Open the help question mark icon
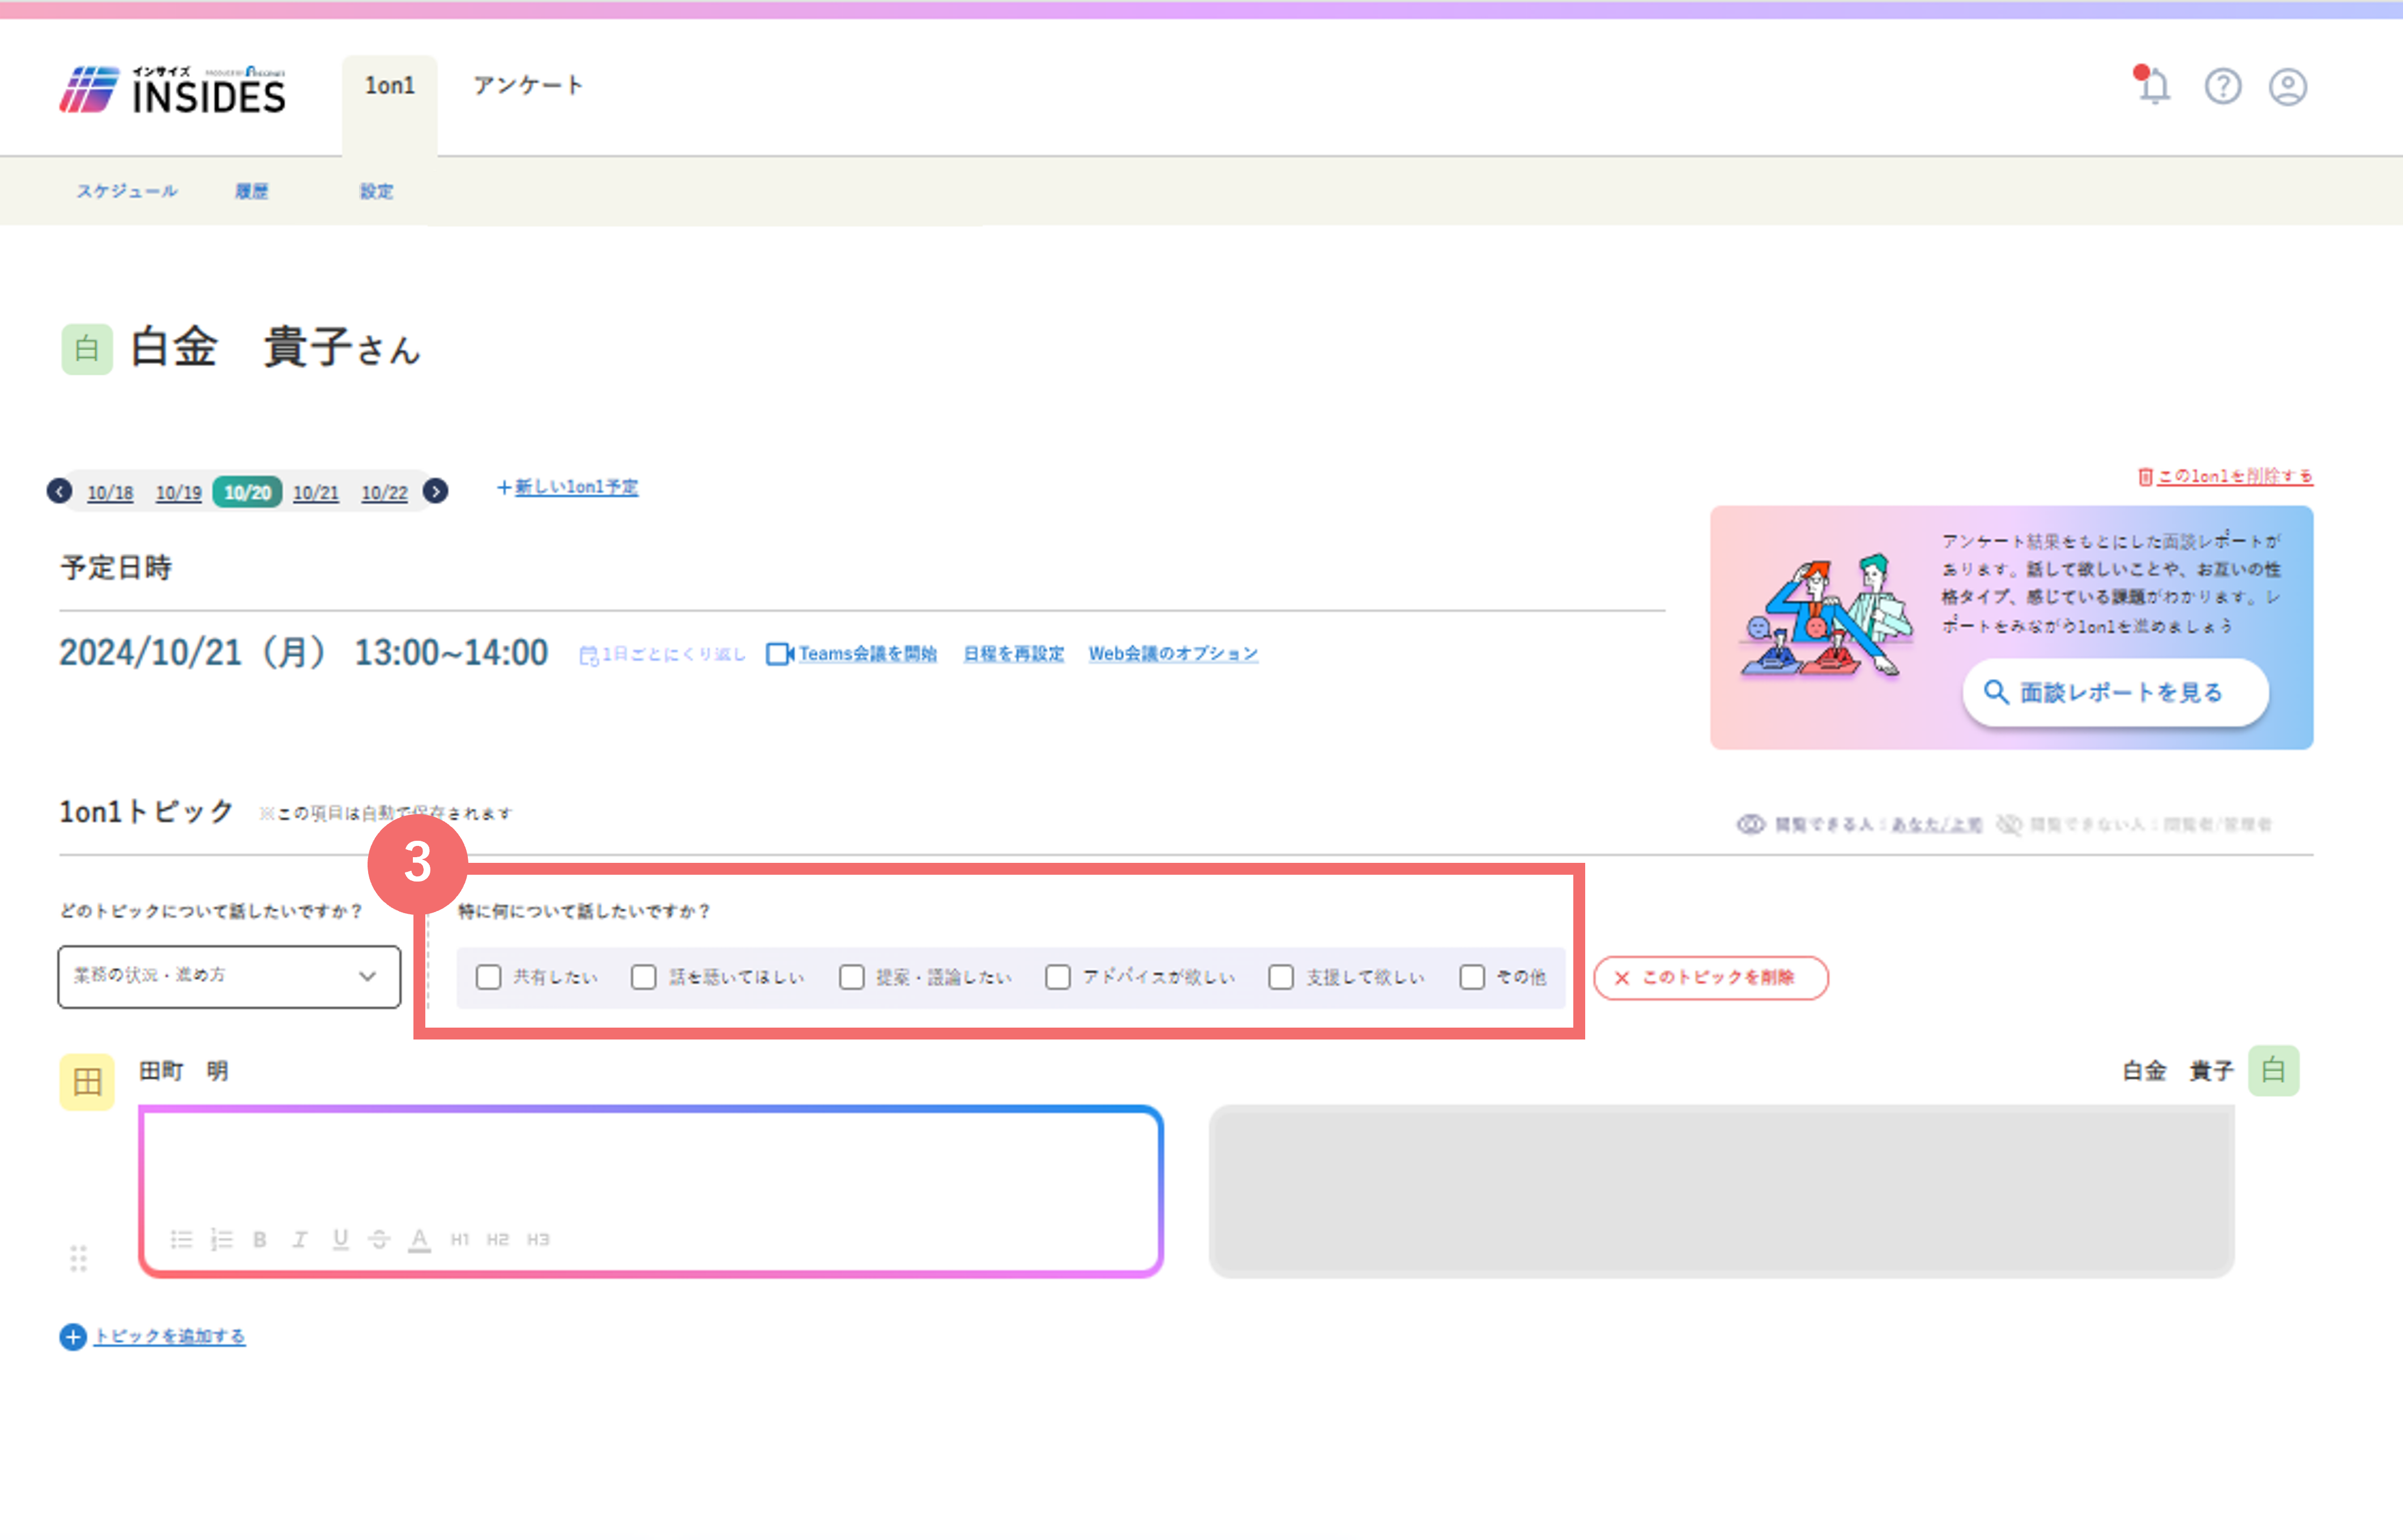 tap(2222, 87)
